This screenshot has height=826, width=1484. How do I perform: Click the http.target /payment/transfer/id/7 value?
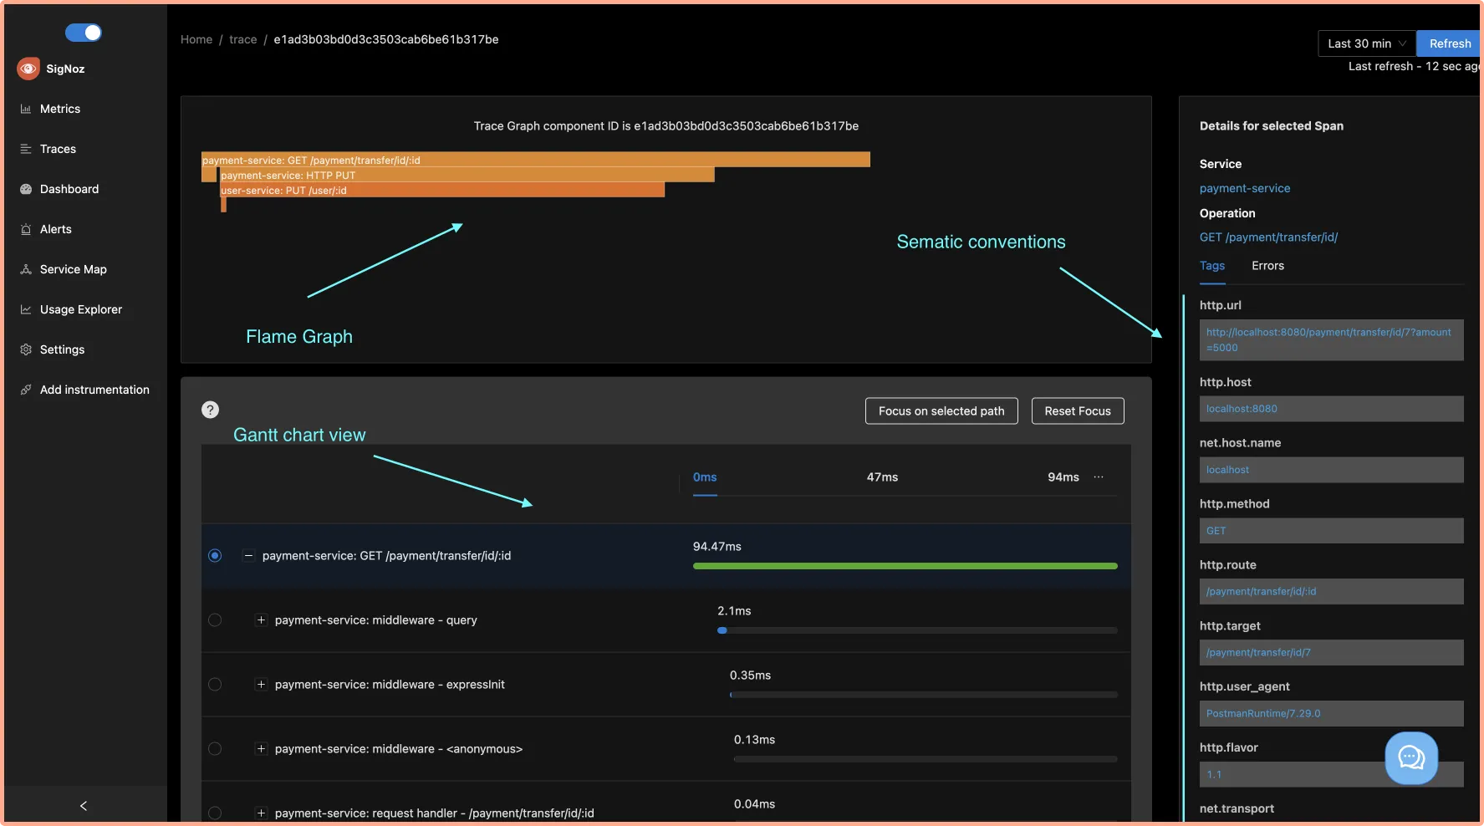(1331, 652)
